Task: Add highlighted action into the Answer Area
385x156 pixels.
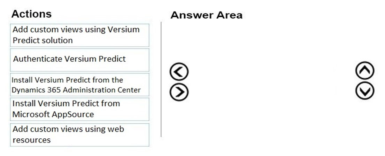Action: [x=179, y=92]
